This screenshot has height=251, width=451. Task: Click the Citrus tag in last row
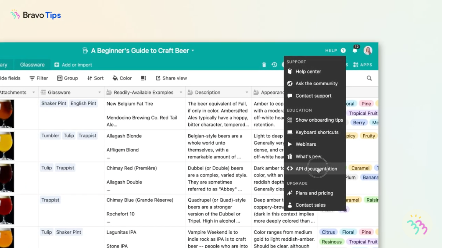click(x=328, y=232)
